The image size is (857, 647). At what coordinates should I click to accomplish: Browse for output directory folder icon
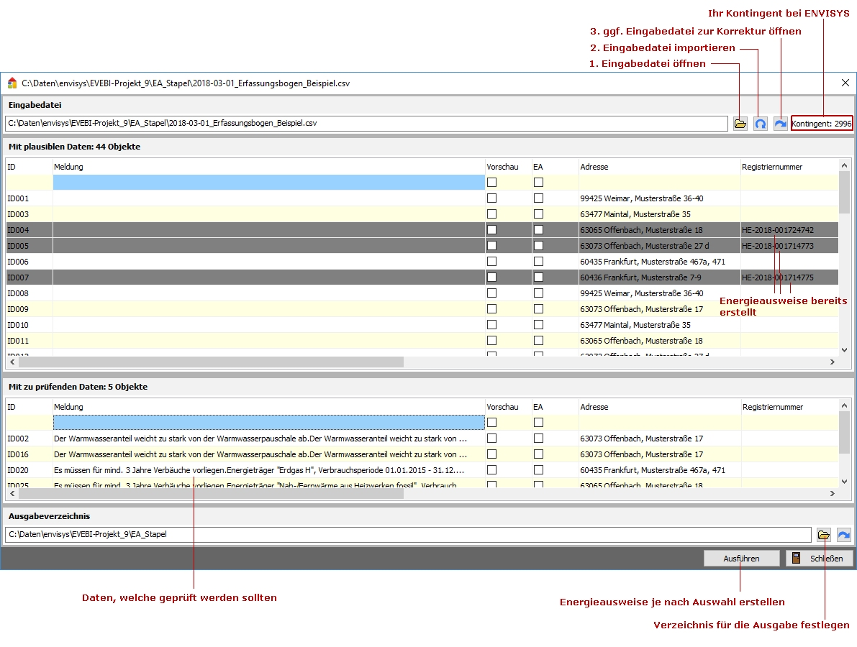click(x=824, y=535)
